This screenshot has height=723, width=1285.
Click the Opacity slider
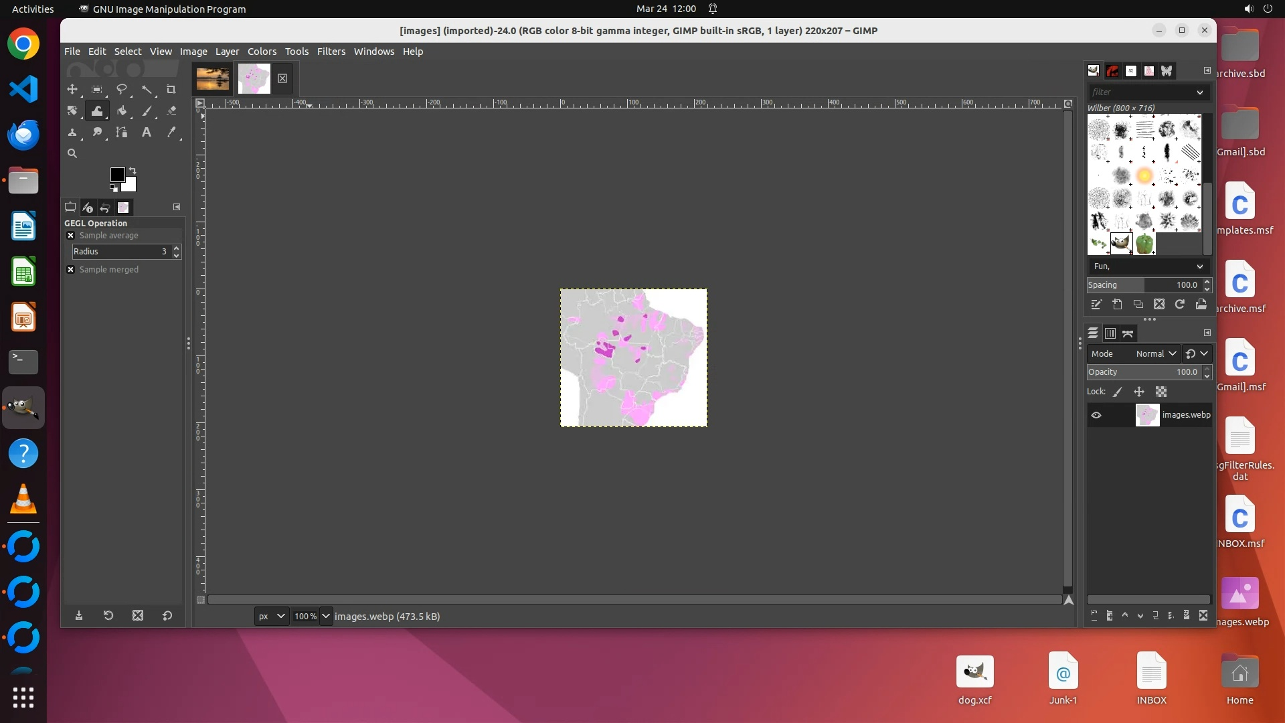coord(1143,372)
